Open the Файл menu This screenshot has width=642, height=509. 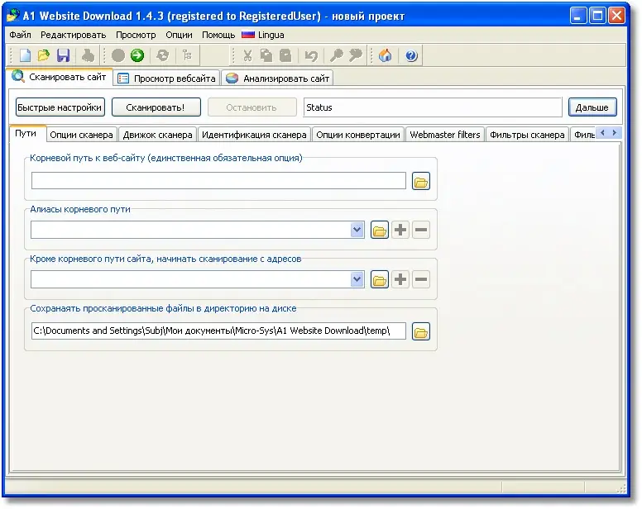[x=20, y=35]
